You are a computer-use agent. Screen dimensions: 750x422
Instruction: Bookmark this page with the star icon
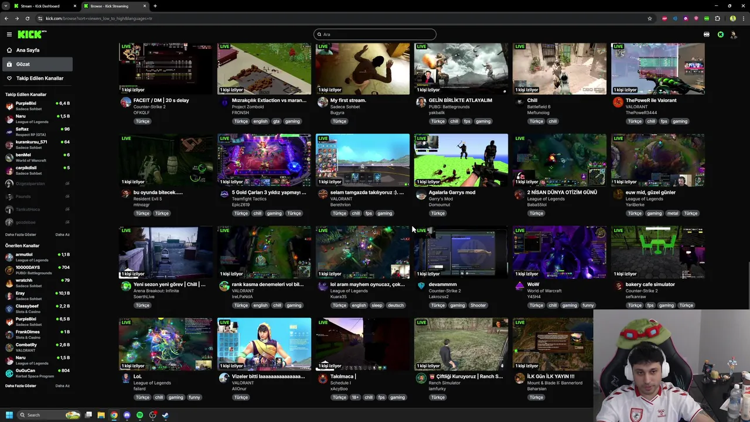click(650, 18)
